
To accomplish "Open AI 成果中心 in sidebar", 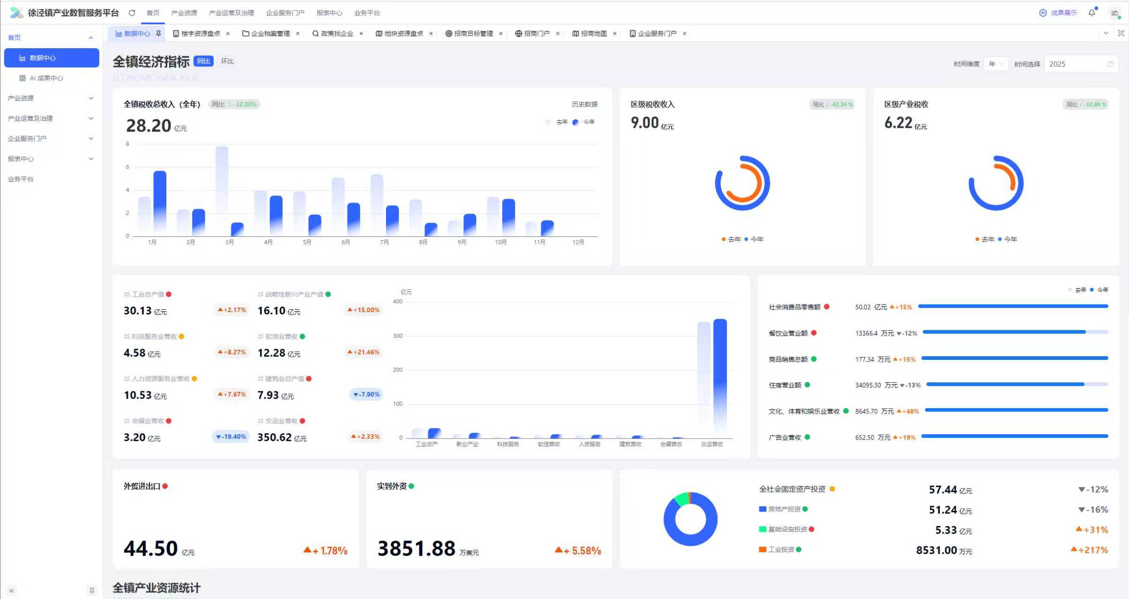I will [x=46, y=78].
